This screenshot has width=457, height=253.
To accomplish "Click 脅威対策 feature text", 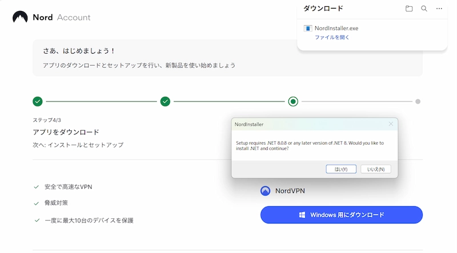I will click(56, 203).
